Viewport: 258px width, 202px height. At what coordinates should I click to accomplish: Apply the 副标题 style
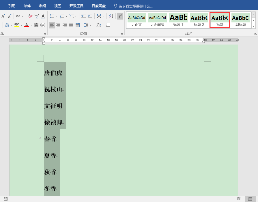241,20
